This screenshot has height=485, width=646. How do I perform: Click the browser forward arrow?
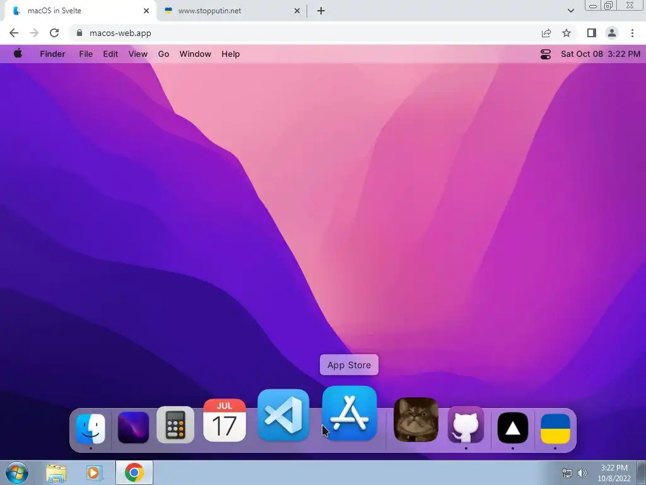click(x=34, y=33)
